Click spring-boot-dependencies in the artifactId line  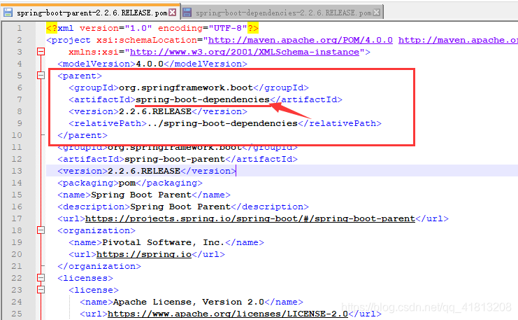pos(203,99)
